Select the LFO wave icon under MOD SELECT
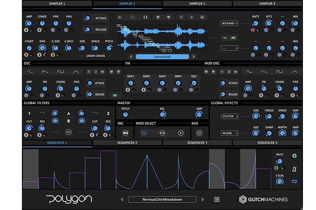 coord(162,133)
